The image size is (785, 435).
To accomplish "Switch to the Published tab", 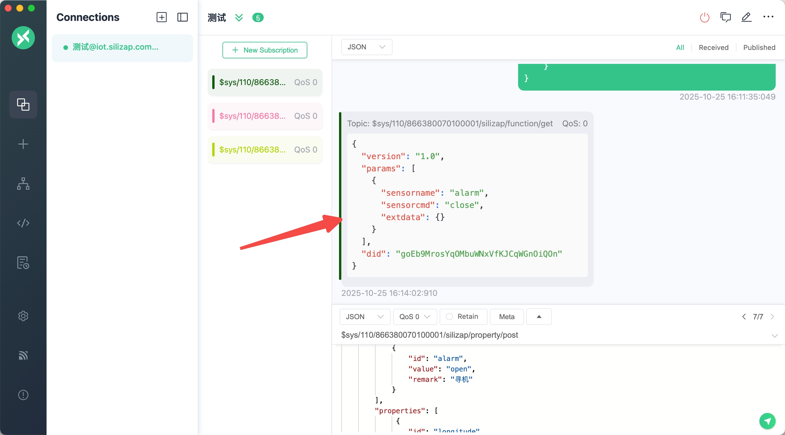I will point(759,48).
